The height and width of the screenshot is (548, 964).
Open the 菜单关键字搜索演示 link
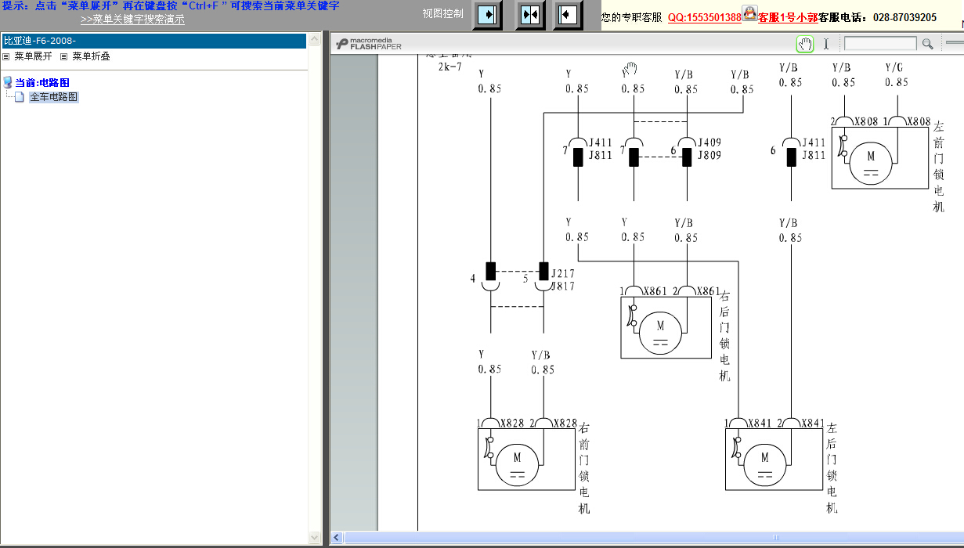pyautogui.click(x=132, y=20)
